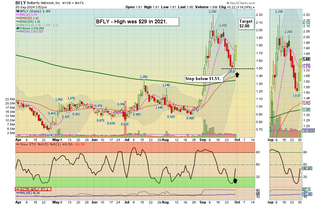Select the company name Butterfly Network, Inc.
Image resolution: width=315 pixels, height=205 pixels.
pos(44,3)
